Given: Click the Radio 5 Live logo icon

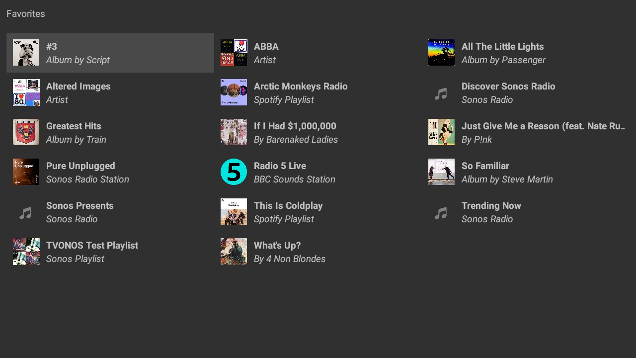Looking at the screenshot, I should 234,172.
